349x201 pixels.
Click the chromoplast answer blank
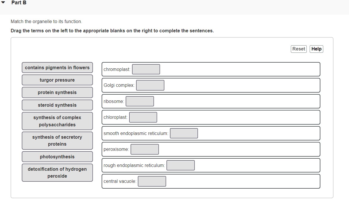point(146,69)
